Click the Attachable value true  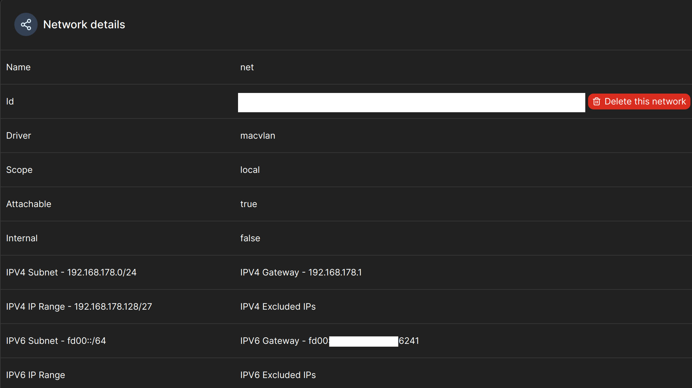tap(248, 204)
